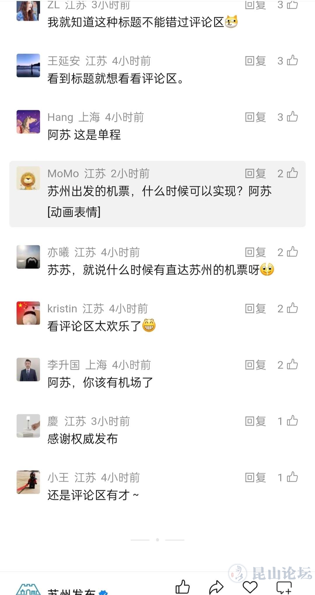Tap the heart favorite icon at bottom
Image resolution: width=315 pixels, height=595 pixels.
[250, 587]
